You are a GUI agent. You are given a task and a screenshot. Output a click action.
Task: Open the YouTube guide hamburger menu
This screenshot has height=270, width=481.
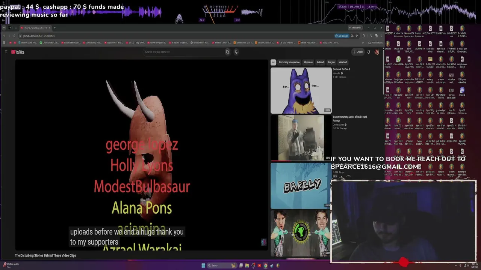[x=6, y=52]
